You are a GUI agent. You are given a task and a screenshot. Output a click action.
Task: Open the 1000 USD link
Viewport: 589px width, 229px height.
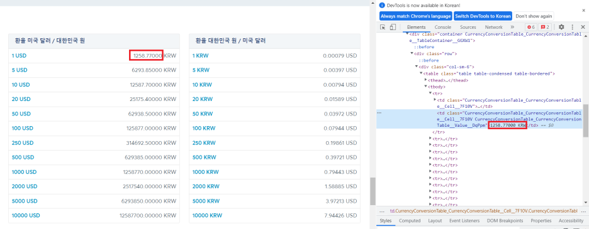[24, 172]
